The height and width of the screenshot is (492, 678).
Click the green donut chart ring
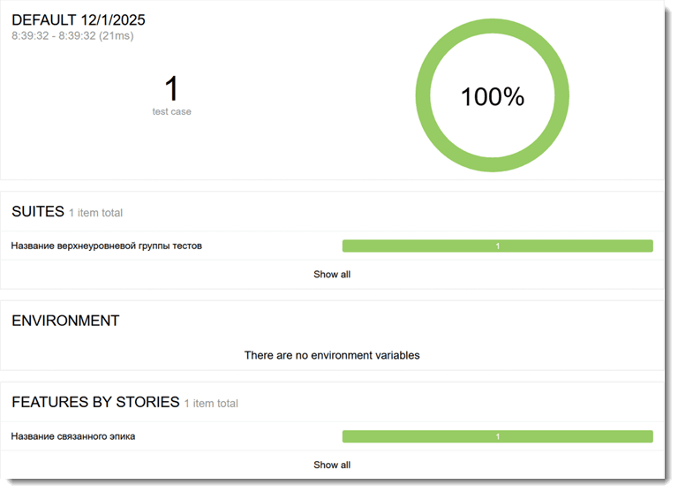point(493,34)
